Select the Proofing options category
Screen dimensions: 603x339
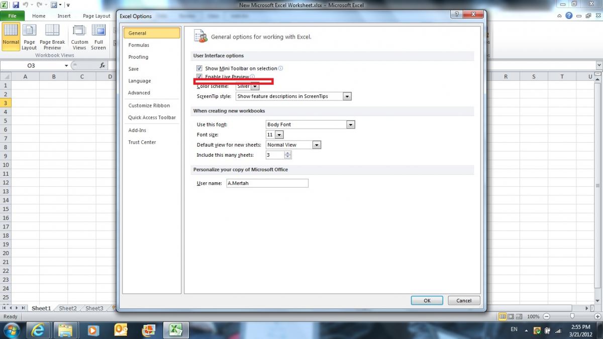click(152, 57)
